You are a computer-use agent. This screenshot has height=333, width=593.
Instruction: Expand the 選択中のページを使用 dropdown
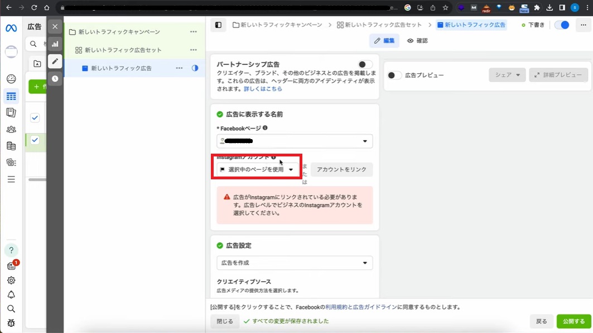[x=256, y=169]
